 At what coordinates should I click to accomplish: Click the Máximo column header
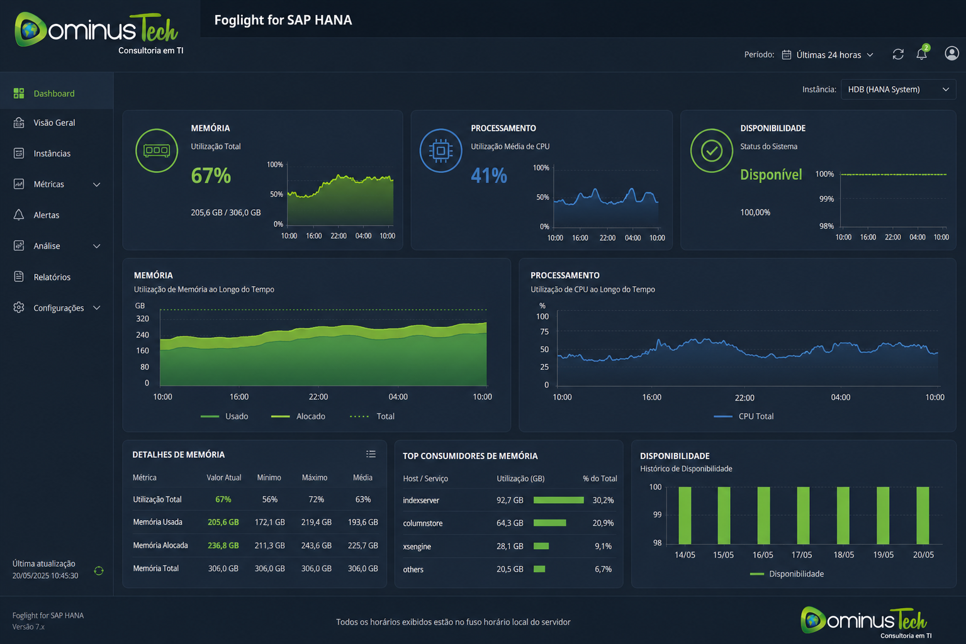click(x=315, y=477)
